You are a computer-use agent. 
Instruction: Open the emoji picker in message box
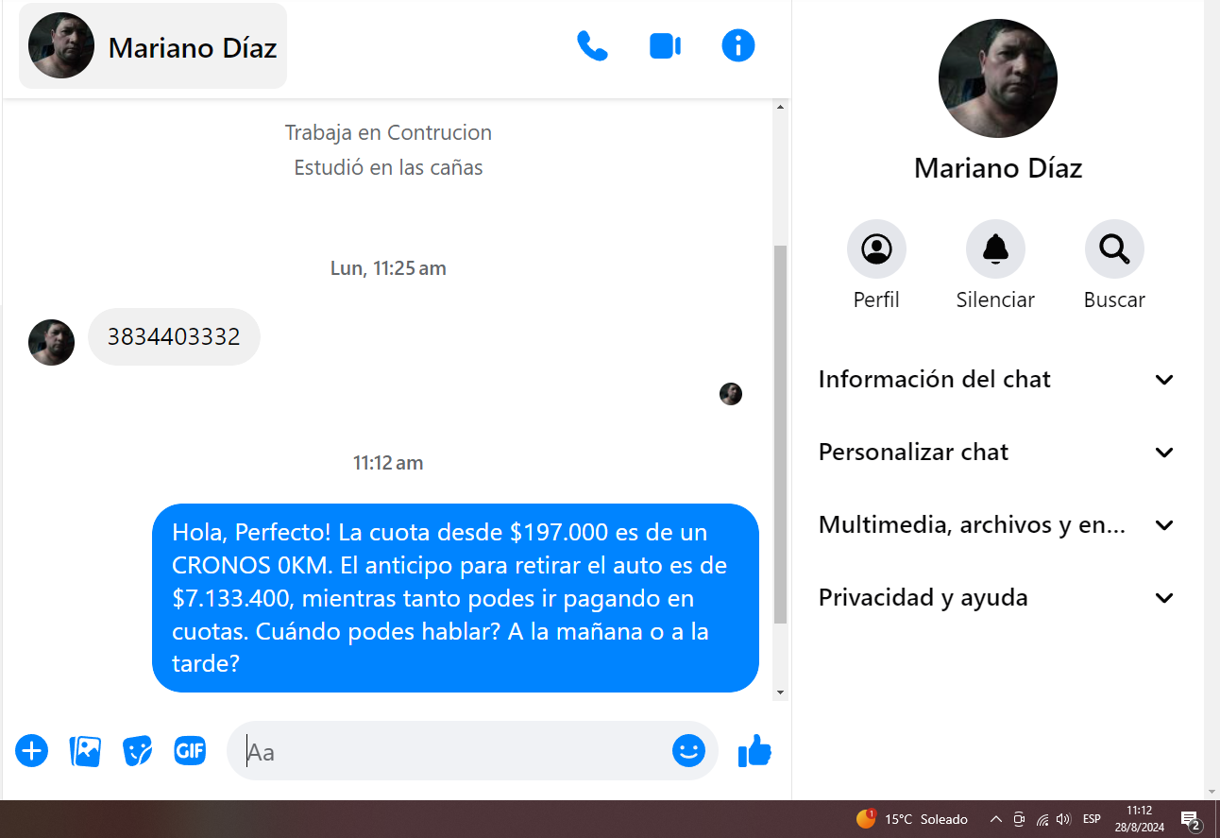[x=688, y=751]
